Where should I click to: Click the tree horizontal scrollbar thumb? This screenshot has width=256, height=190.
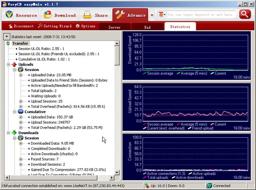tap(53, 178)
